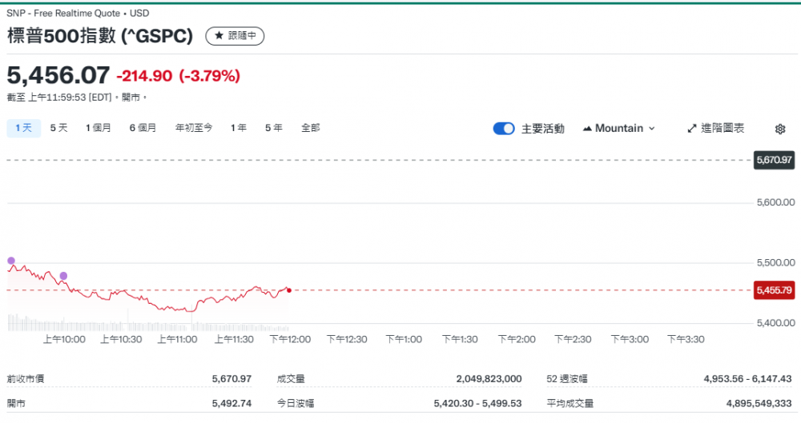
Task: Click the mountain icon beside chart type
Action: (587, 129)
